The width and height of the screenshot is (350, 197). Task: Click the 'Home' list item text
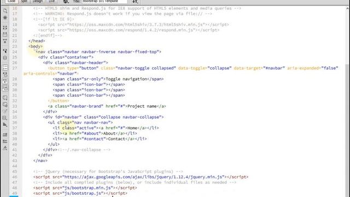click(x=132, y=128)
